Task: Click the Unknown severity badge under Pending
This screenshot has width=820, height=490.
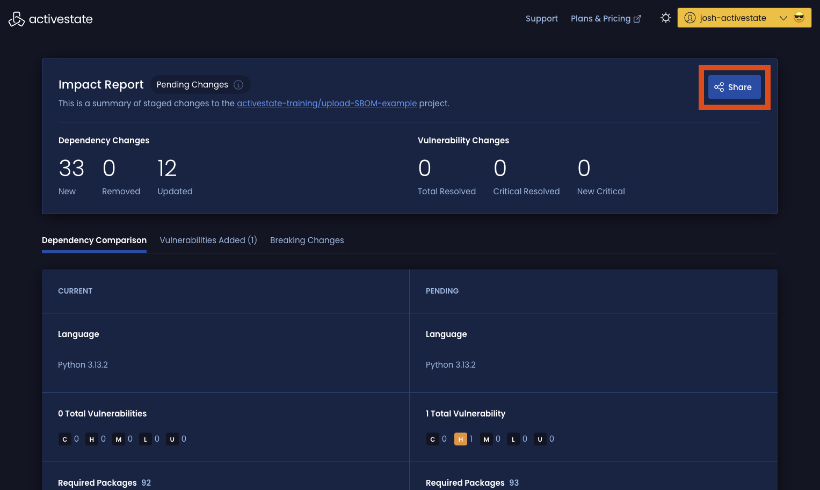Action: pyautogui.click(x=540, y=439)
